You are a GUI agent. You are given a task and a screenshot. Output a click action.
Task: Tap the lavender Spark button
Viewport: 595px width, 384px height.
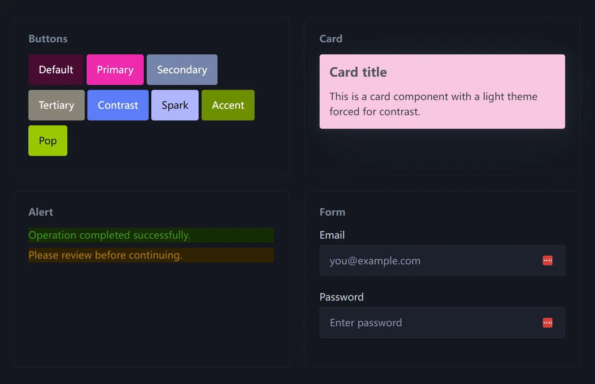point(175,105)
